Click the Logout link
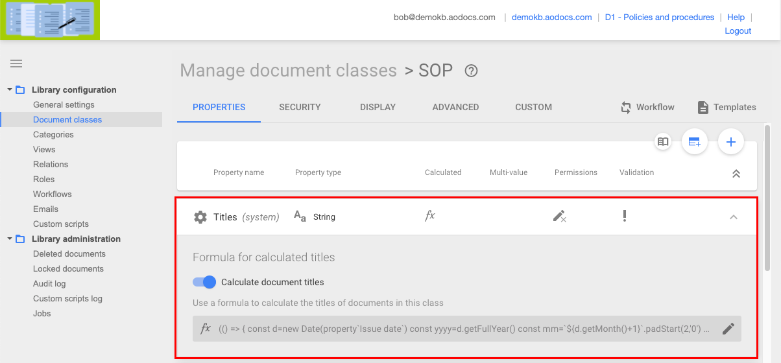781x363 pixels. 738,31
